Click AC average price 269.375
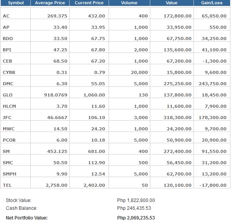Viewport: 232px width, 223px height. click(57, 16)
